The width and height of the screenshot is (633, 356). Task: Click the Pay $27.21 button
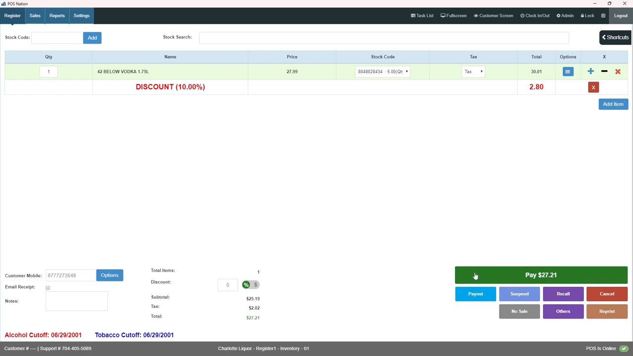(x=541, y=275)
